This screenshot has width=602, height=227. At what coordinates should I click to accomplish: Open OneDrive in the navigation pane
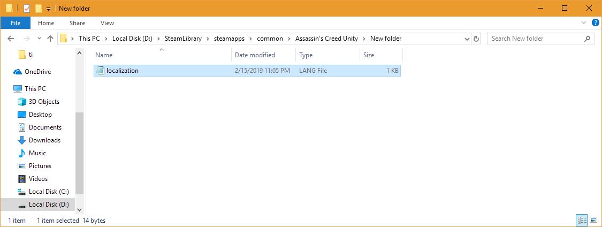click(x=37, y=72)
